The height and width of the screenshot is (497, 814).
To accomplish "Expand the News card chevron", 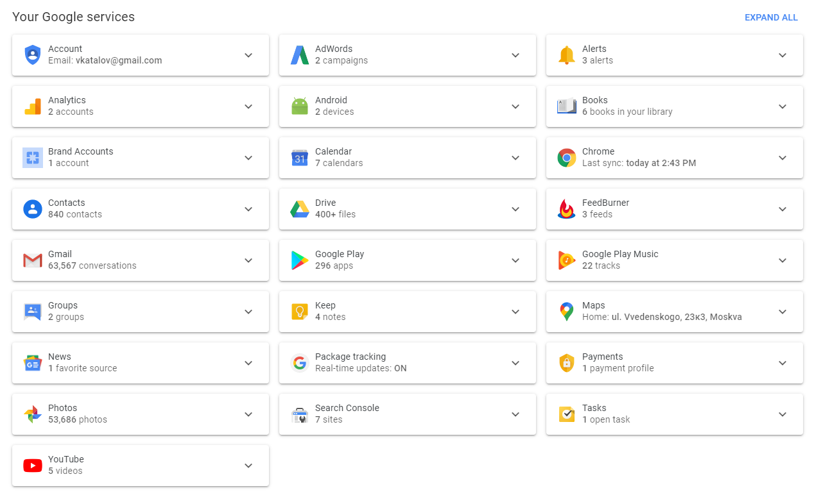I will tap(248, 363).
